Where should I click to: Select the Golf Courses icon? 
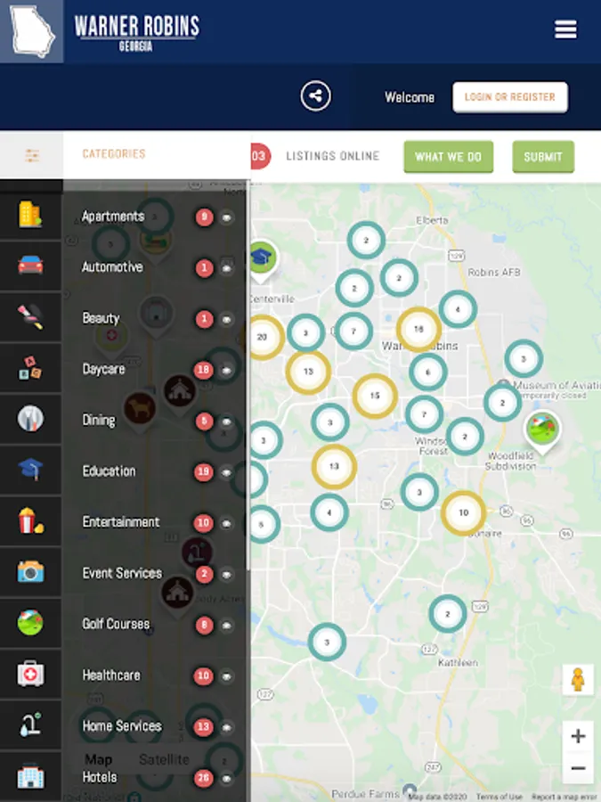click(x=30, y=623)
